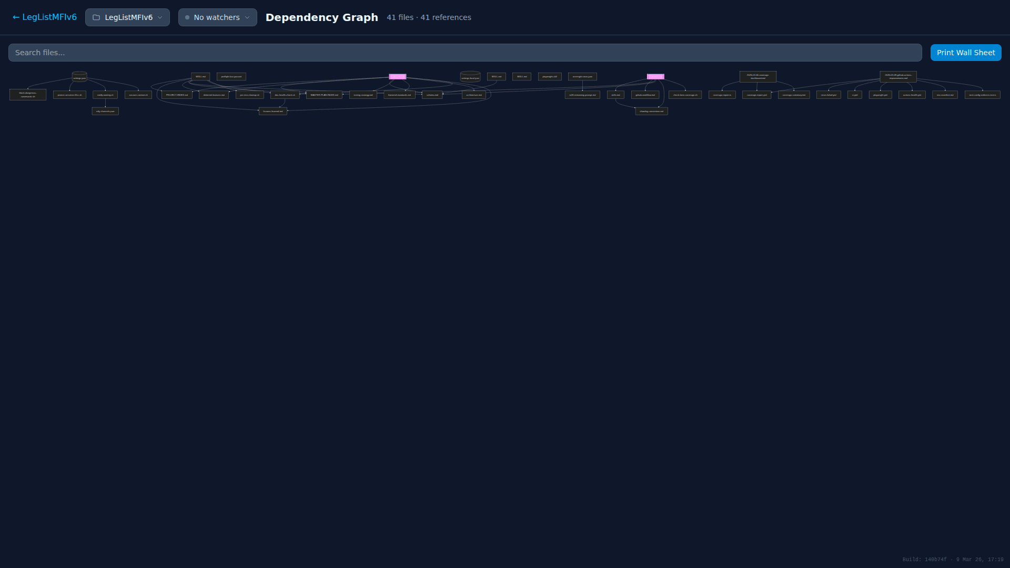1010x568 pixels.
Task: Expand the chevron on the No watchers selector
Action: (247, 17)
